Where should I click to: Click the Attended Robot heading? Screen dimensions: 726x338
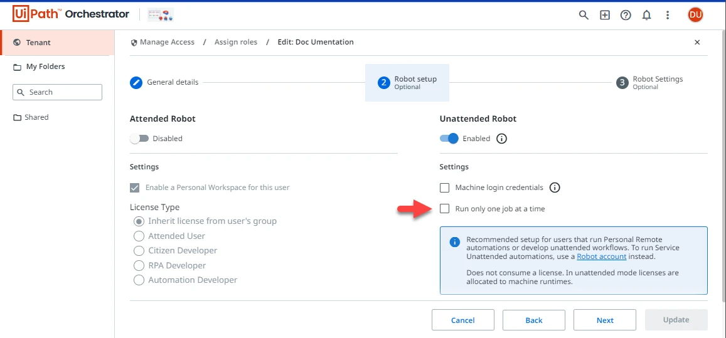click(163, 119)
